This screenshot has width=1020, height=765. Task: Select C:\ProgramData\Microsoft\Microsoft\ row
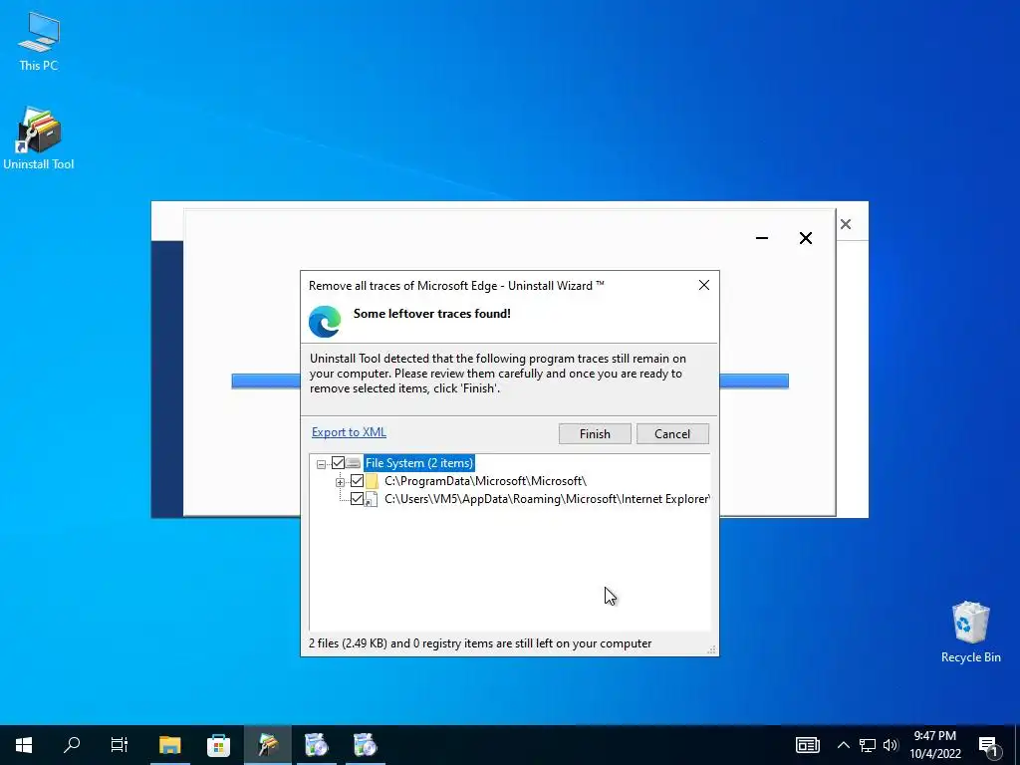point(485,481)
